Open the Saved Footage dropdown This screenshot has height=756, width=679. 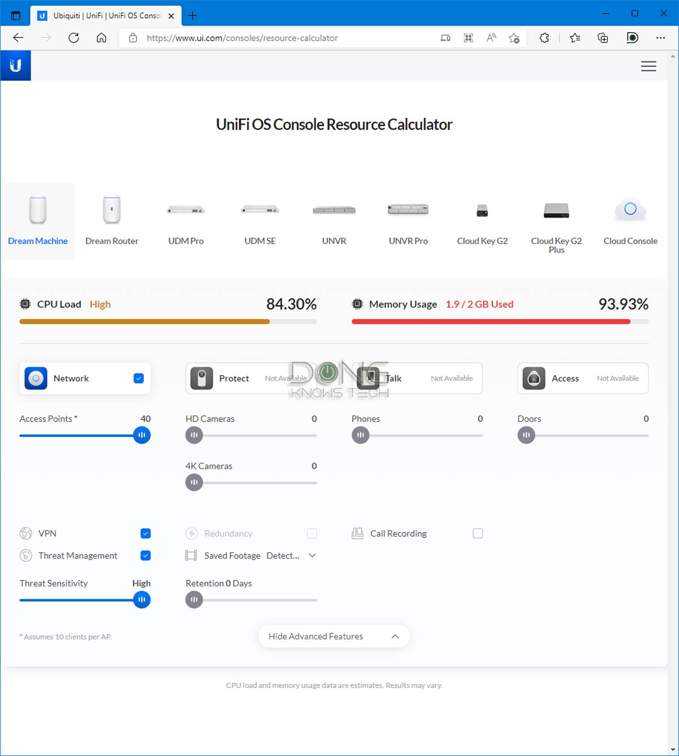point(291,556)
